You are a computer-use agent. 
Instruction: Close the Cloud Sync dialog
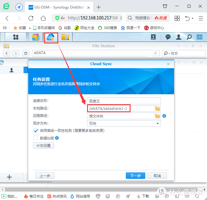(x=168, y=64)
